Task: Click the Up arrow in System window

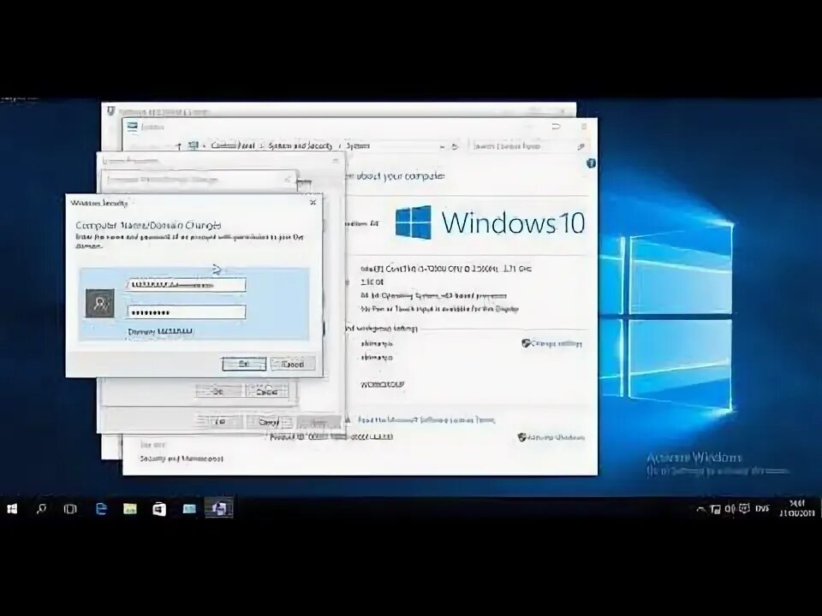Action: point(179,146)
